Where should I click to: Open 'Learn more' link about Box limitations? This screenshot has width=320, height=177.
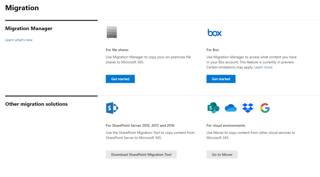point(263,67)
